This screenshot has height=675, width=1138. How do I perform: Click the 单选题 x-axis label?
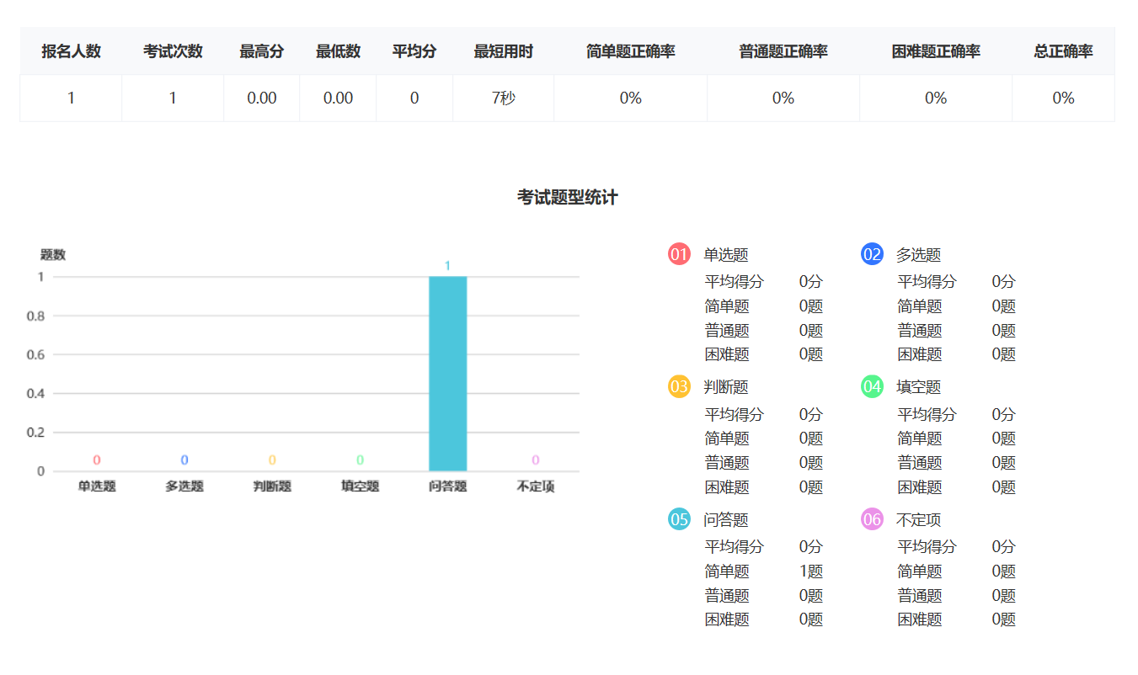click(x=97, y=486)
